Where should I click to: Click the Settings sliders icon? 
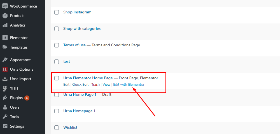5,126
